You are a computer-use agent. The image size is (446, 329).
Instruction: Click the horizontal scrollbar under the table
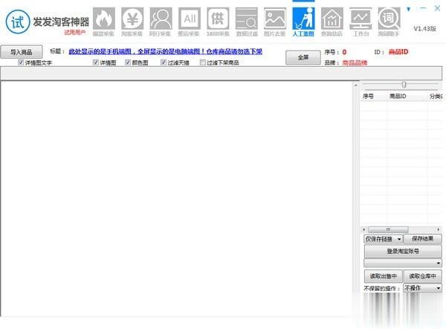click(x=388, y=229)
